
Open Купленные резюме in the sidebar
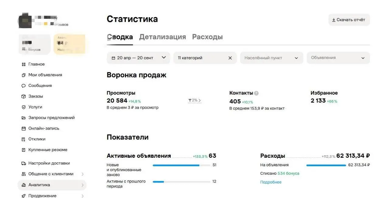pyautogui.click(x=48, y=150)
